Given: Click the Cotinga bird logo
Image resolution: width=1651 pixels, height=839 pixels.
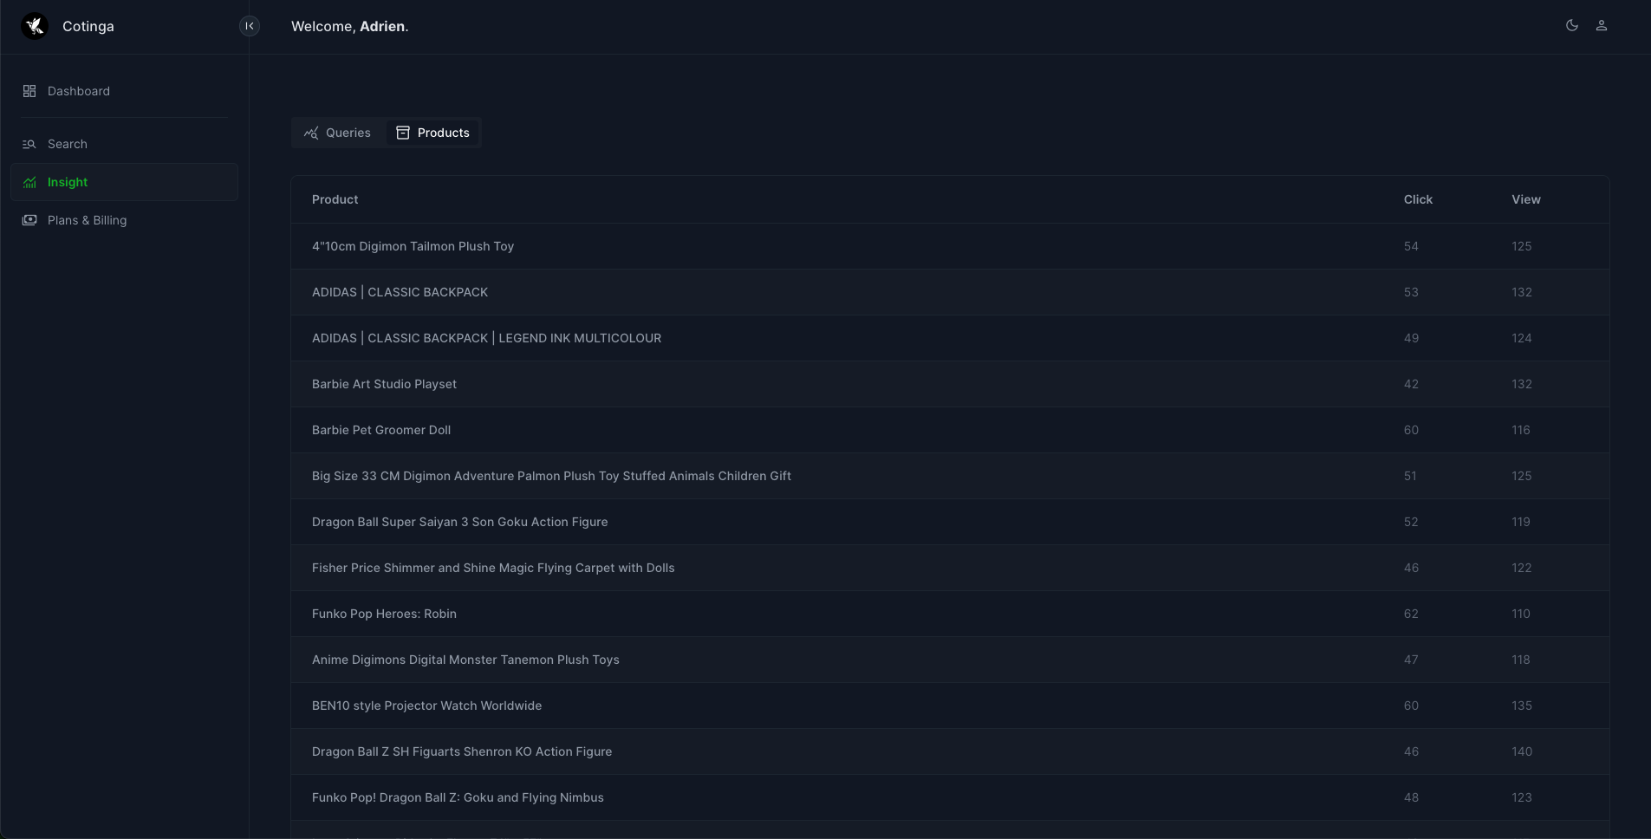Looking at the screenshot, I should [35, 26].
